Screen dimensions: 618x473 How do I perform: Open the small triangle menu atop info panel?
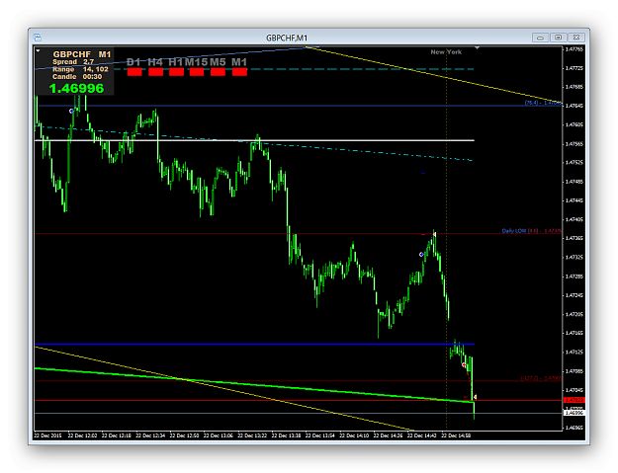point(38,50)
